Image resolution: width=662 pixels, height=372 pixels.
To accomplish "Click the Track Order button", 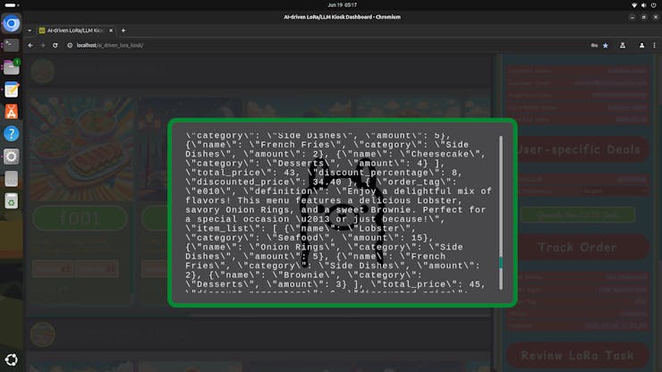I will point(578,247).
